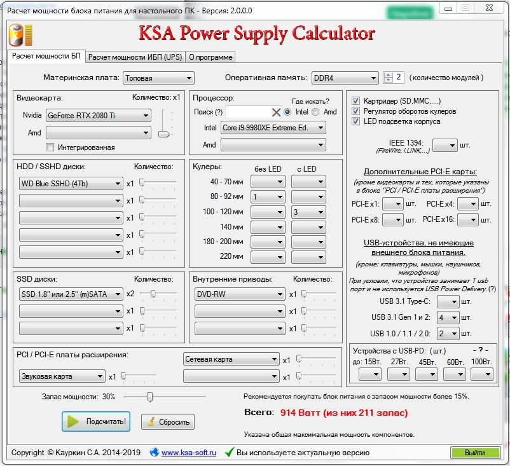The width and height of the screenshot is (510, 466).
Task: Click Сбросить reset button
Action: pos(168,421)
